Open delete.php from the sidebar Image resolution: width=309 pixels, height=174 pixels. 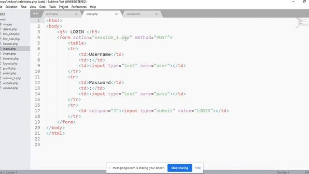click(10, 29)
